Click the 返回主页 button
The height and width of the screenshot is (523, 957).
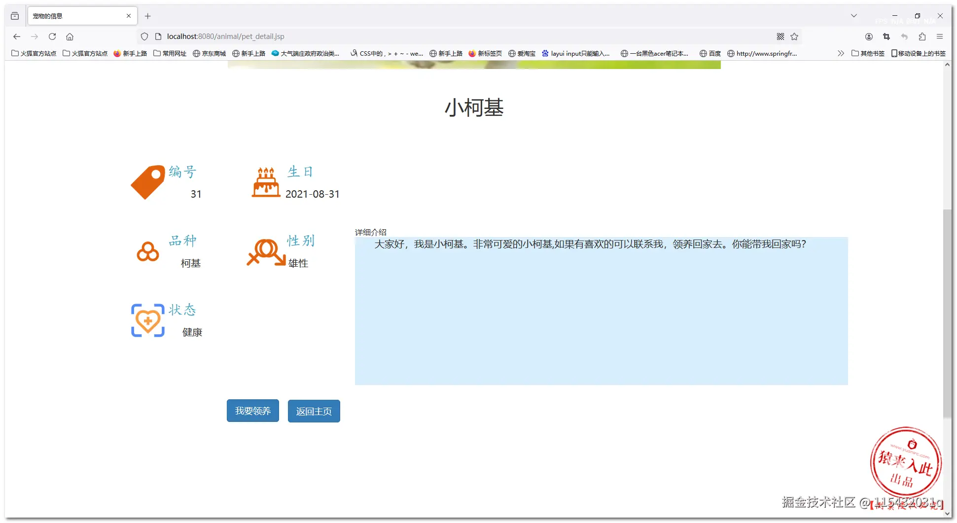pyautogui.click(x=314, y=411)
